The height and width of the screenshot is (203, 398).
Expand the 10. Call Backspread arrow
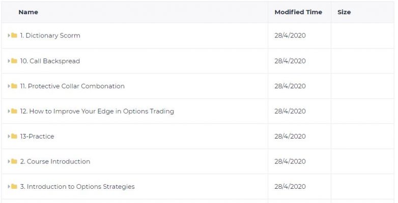[x=9, y=61]
